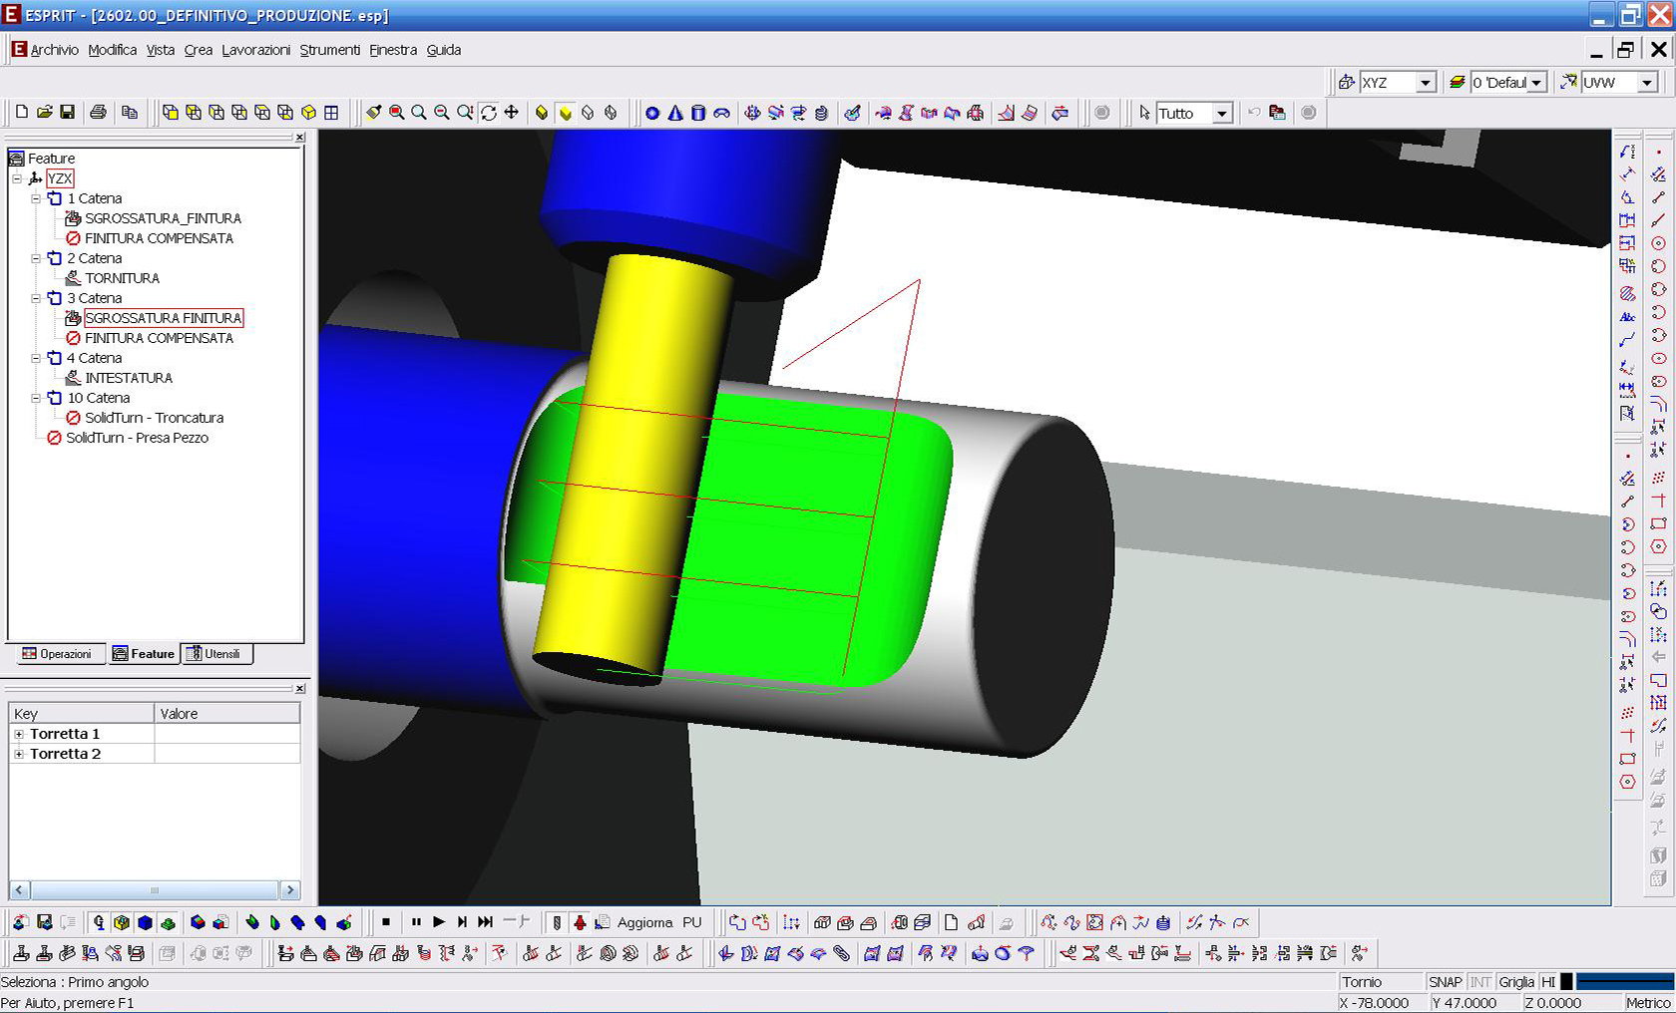This screenshot has width=1676, height=1013.
Task: Select the Pan view tool
Action: tap(511, 113)
